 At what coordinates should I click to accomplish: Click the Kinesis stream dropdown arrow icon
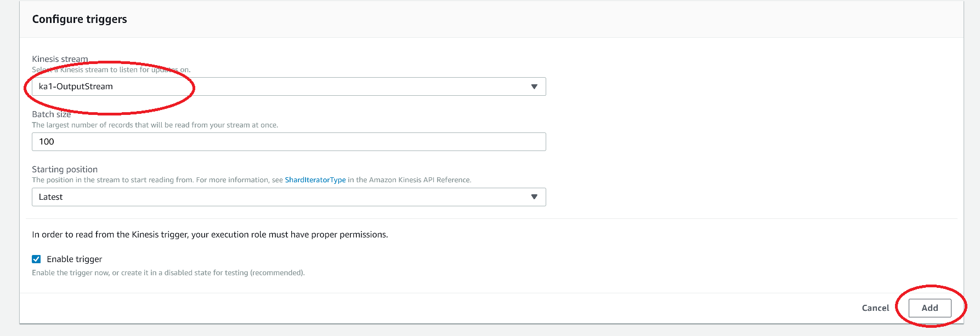[x=534, y=86]
